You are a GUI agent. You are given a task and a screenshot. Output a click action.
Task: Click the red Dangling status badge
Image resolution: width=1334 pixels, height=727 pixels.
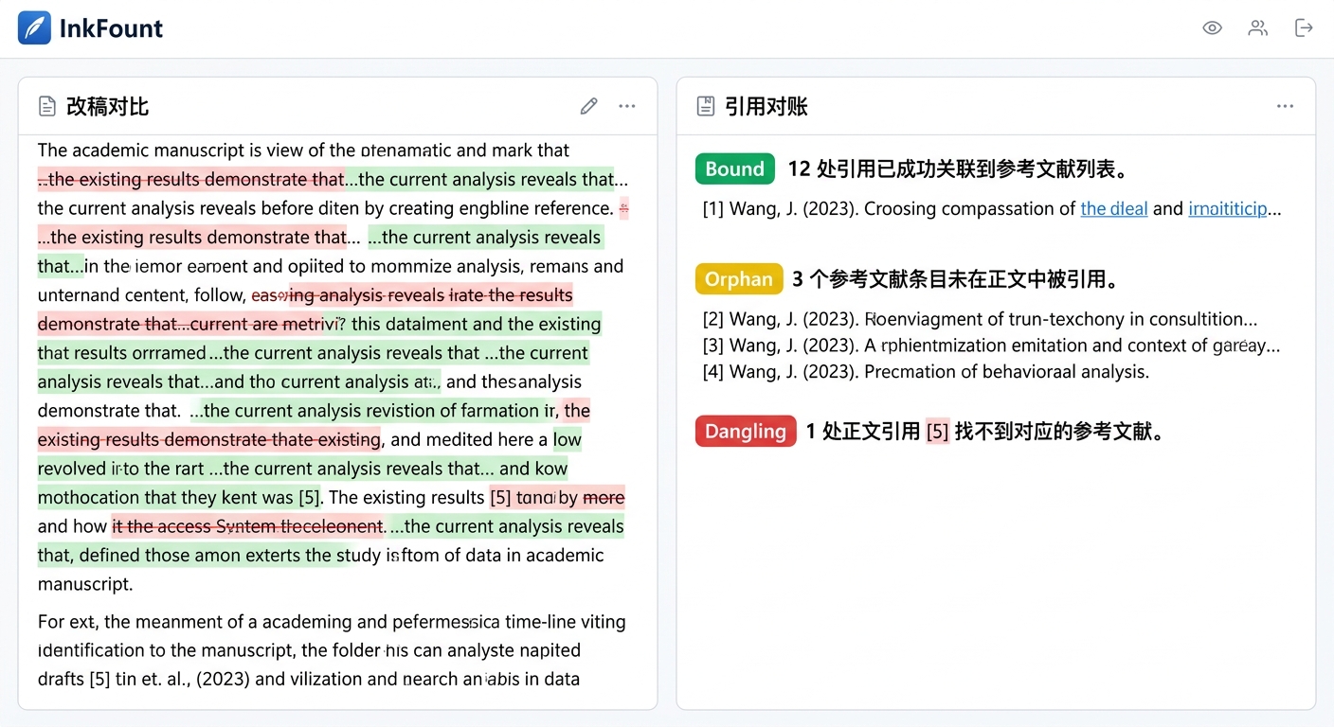tap(746, 432)
